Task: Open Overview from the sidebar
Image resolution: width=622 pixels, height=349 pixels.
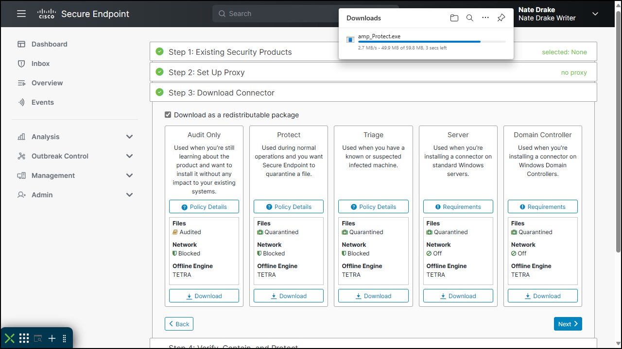Action: pos(47,83)
